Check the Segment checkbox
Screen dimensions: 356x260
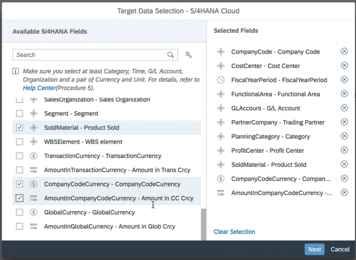[19, 113]
